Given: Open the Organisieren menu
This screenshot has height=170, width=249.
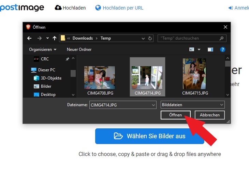Looking at the screenshot, I should (43, 49).
